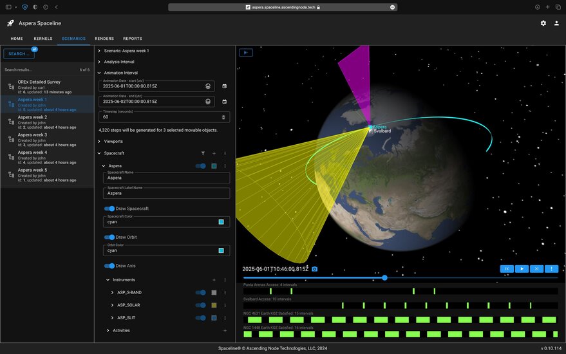Toggle Draw Spacecraft switch
Viewport: 566px width, 354px height.
[109, 209]
